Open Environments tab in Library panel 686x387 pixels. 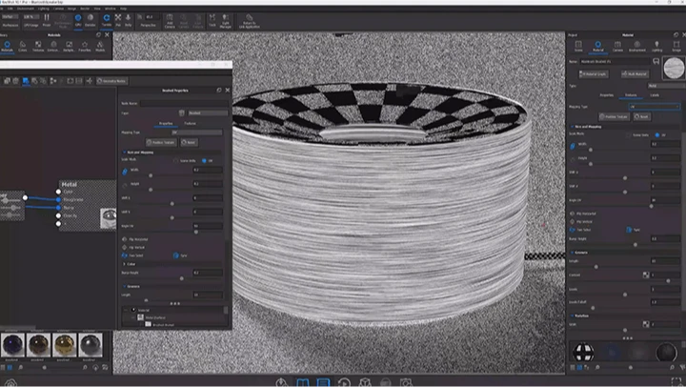tap(53, 47)
